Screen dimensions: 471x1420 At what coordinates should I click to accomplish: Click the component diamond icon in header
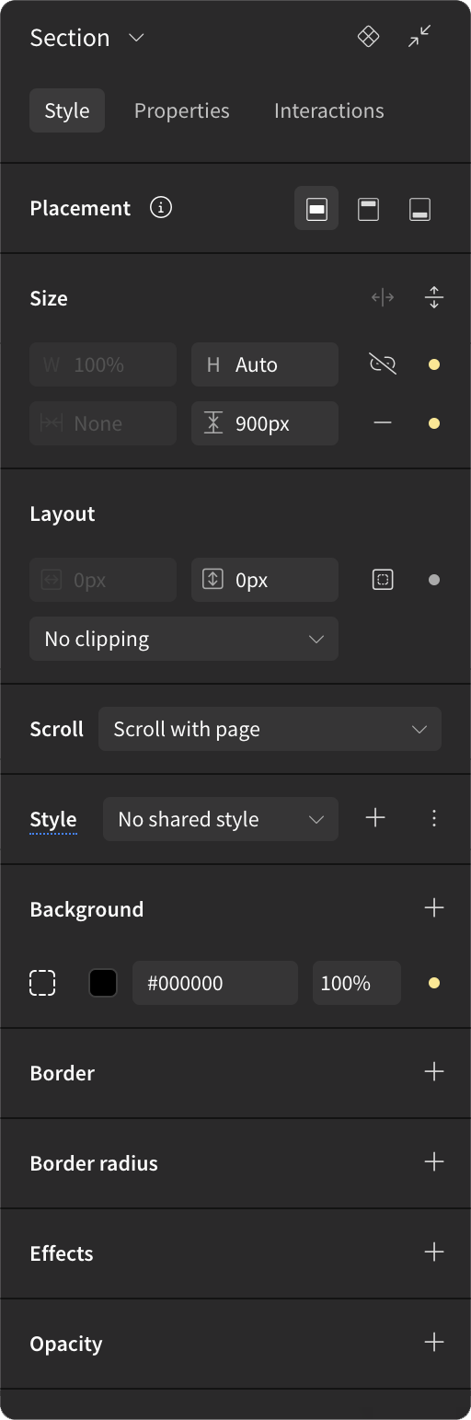click(x=368, y=37)
